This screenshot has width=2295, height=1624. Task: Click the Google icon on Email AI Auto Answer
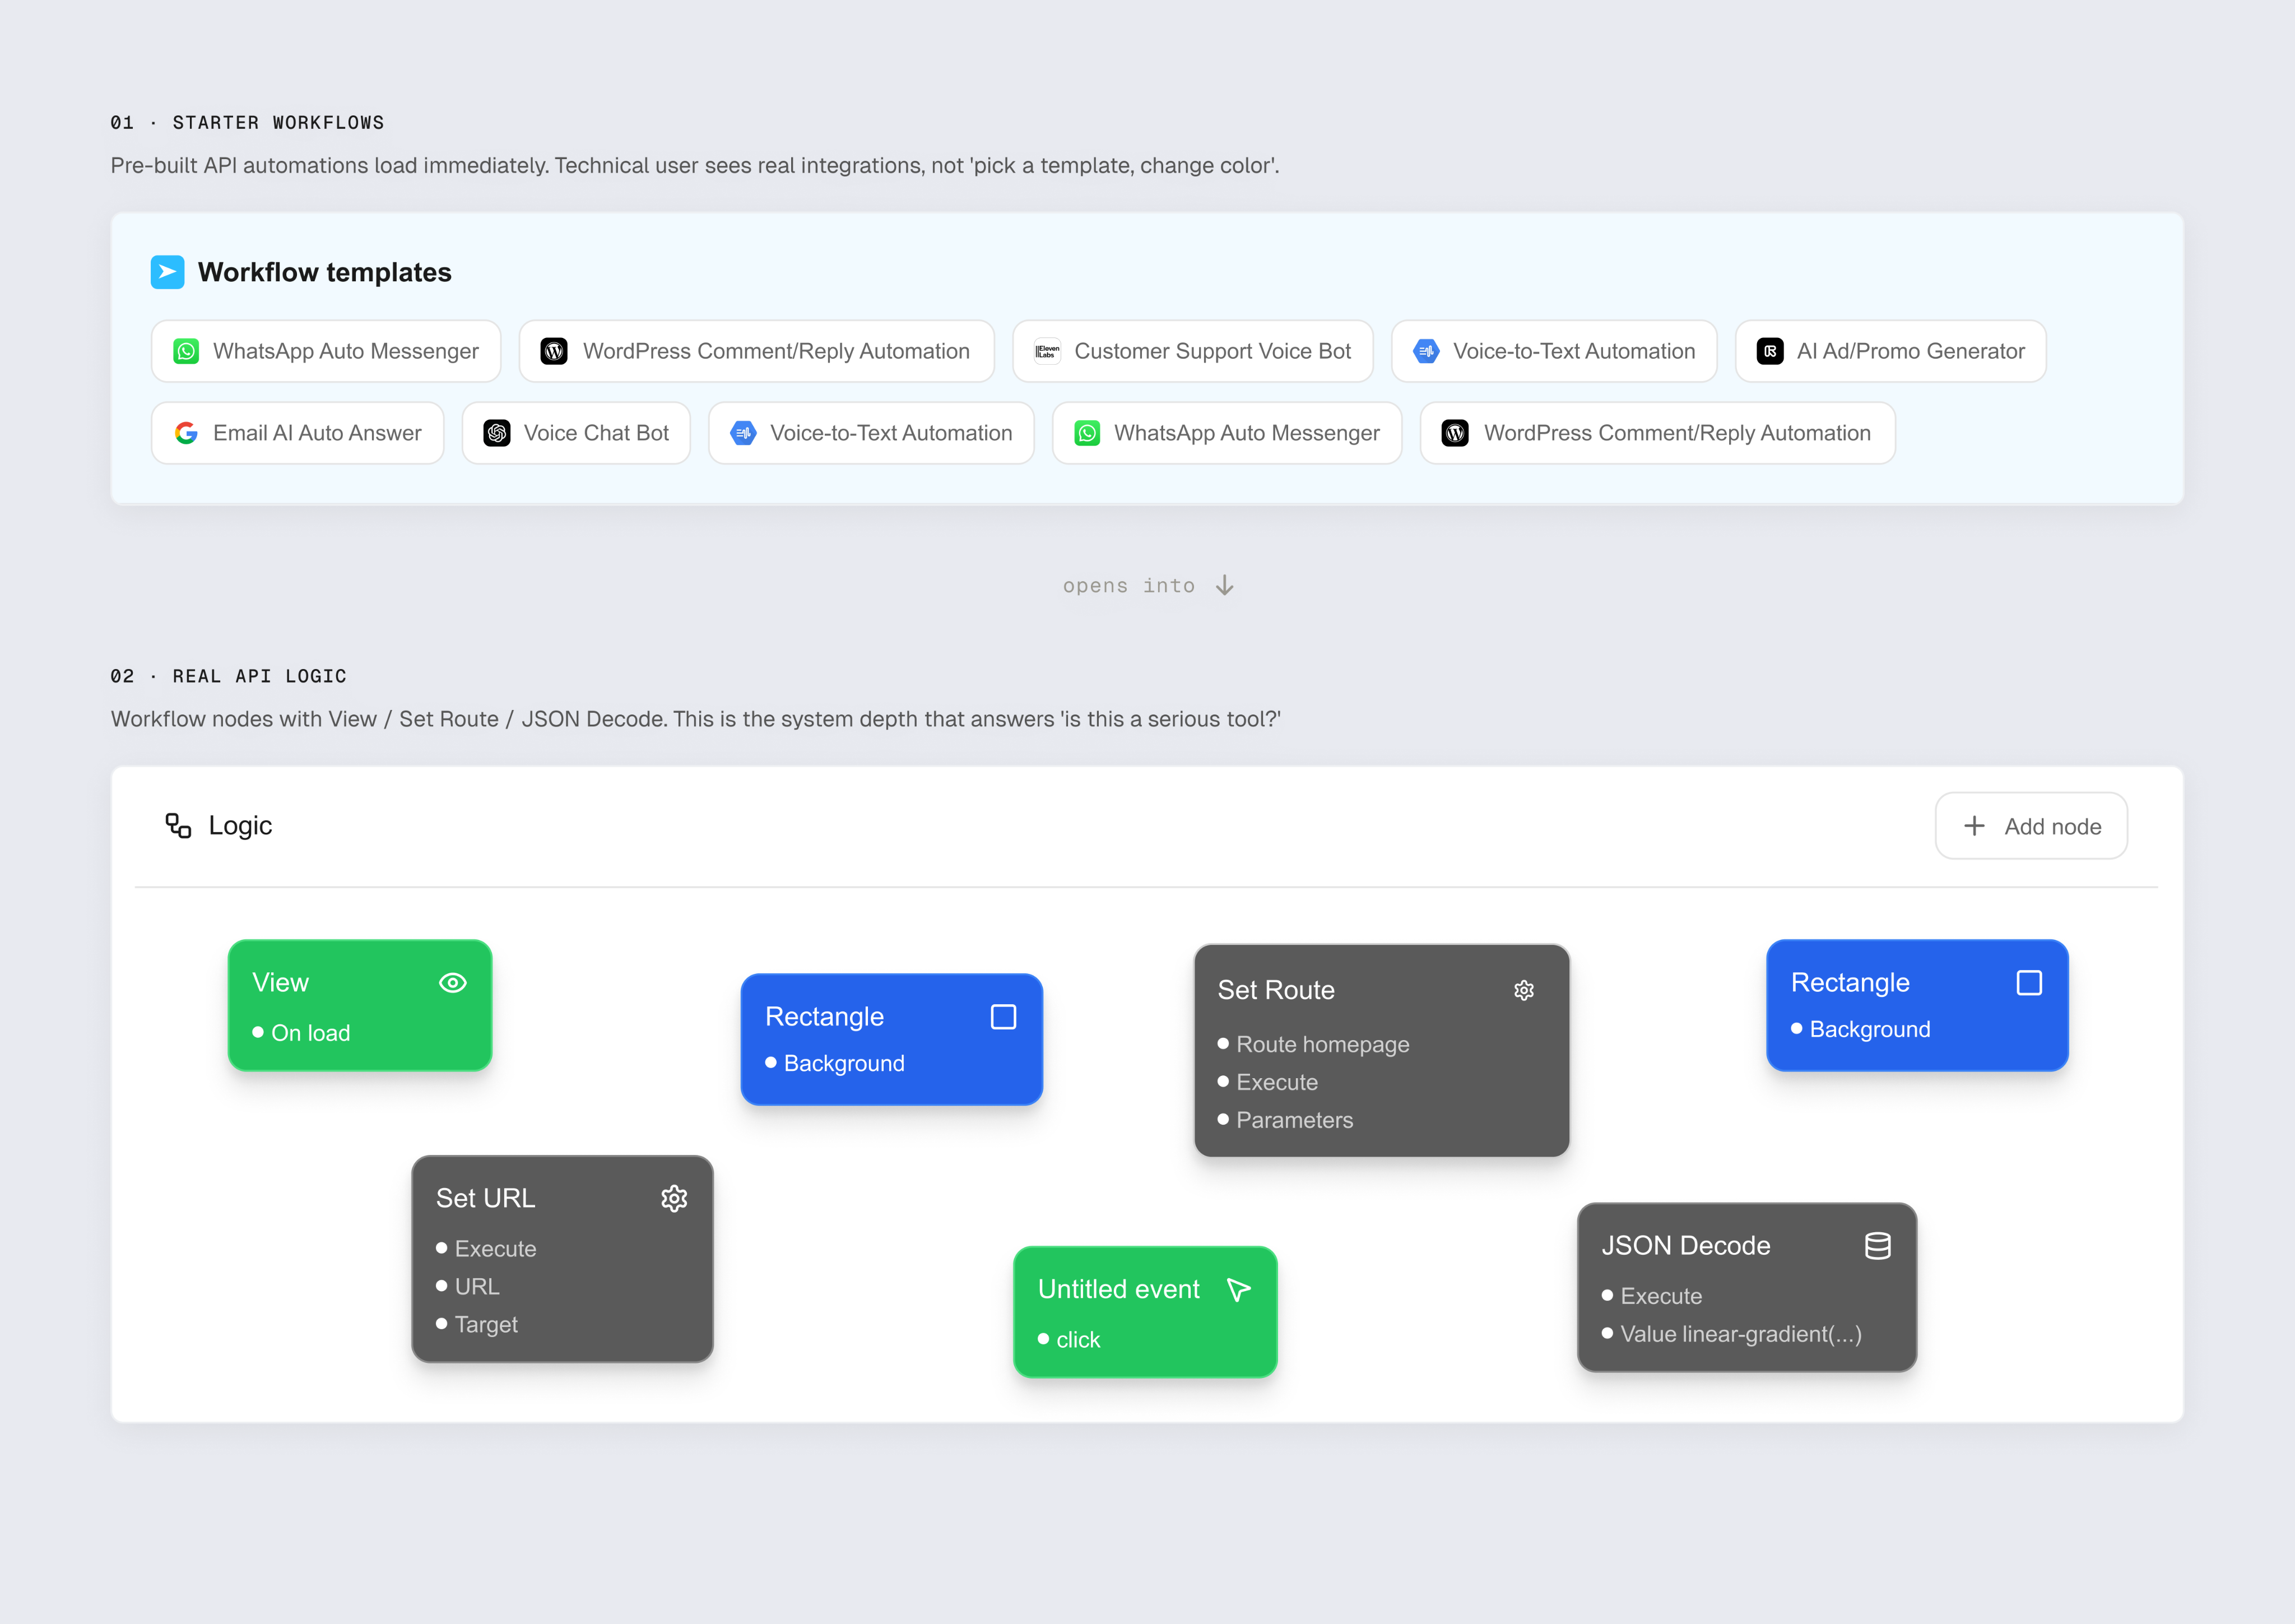tap(186, 433)
